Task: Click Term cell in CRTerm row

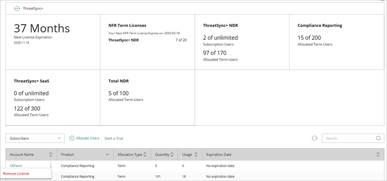Action: click(x=122, y=166)
